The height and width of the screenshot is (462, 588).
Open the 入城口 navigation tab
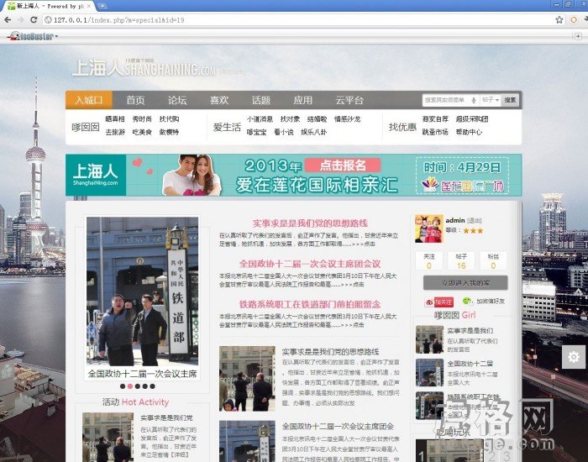point(88,100)
